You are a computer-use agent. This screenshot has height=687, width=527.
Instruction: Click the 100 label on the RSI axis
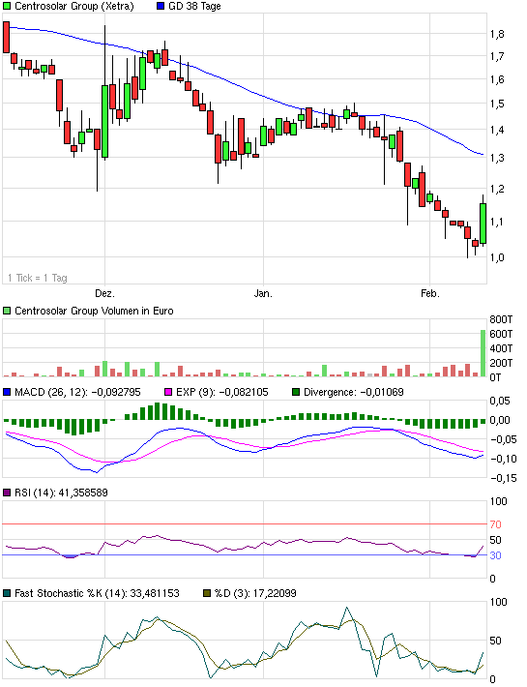click(x=499, y=501)
